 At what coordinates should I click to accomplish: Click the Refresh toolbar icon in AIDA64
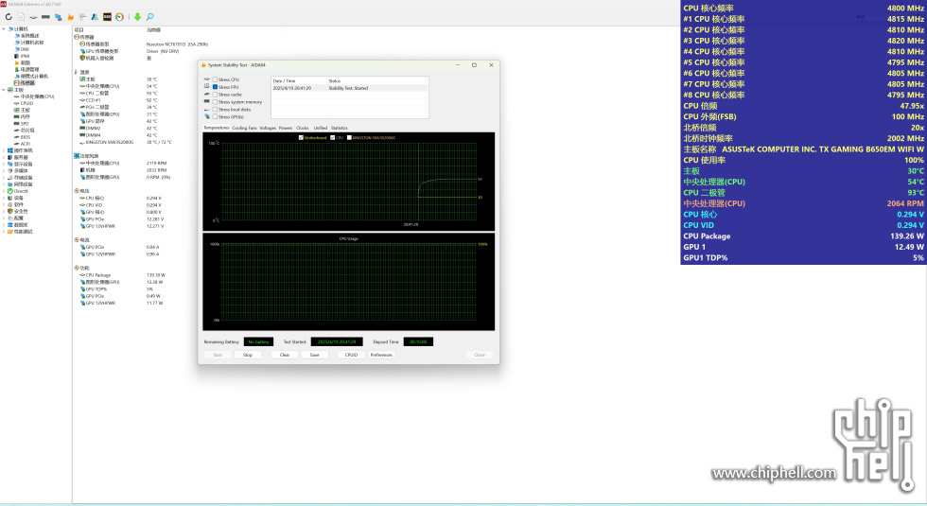click(9, 17)
